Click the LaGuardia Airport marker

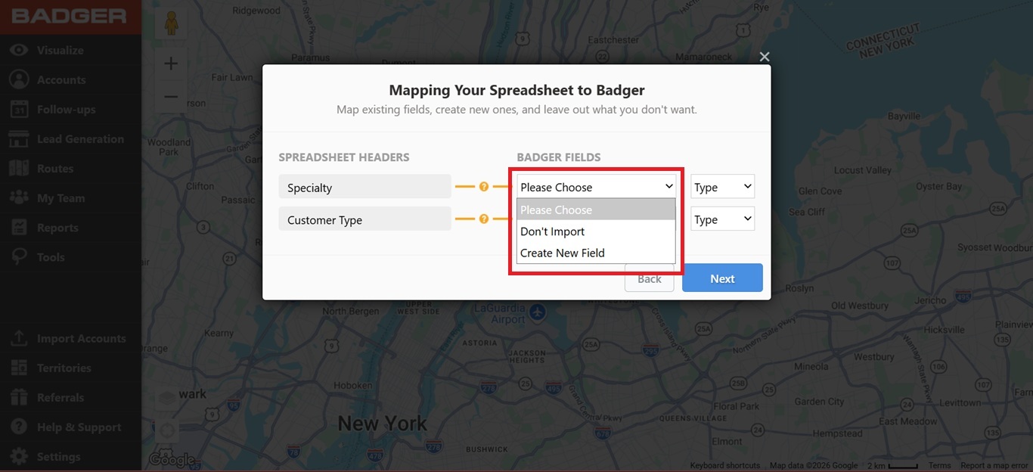[x=537, y=311]
